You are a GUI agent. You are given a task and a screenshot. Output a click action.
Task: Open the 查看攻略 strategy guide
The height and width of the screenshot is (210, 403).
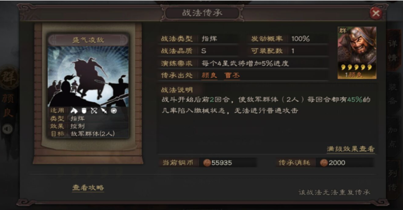pos(88,187)
